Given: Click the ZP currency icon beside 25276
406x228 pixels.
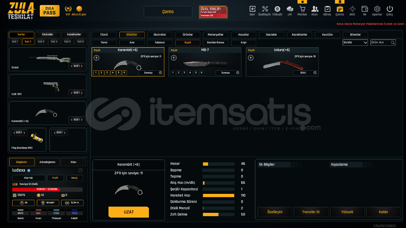Looking at the screenshot, I should point(15,195).
